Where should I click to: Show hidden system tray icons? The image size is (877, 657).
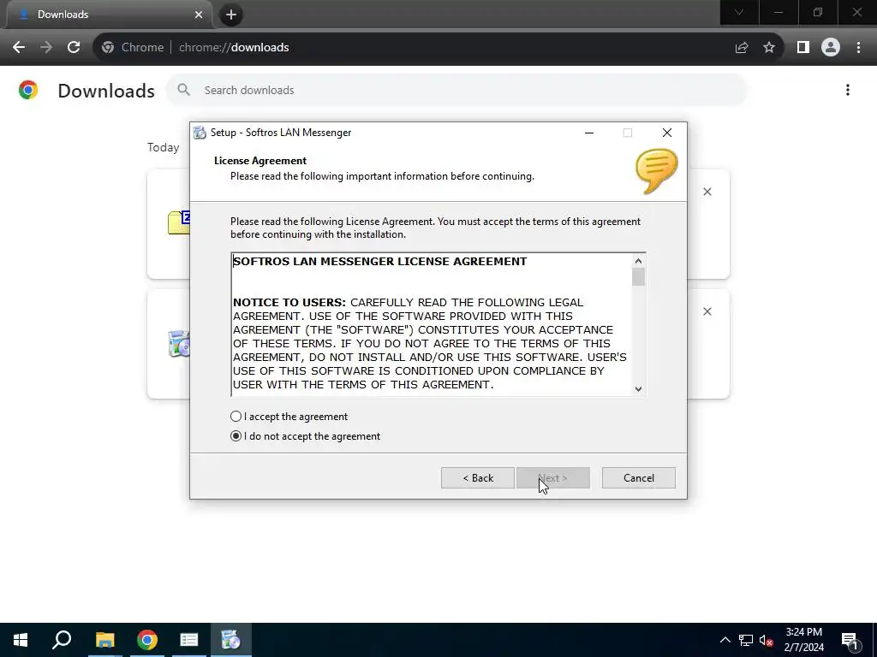pyautogui.click(x=725, y=640)
